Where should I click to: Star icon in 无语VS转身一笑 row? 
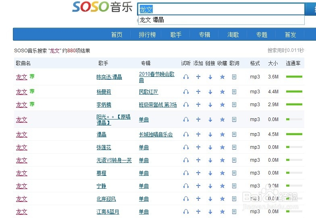(222, 160)
